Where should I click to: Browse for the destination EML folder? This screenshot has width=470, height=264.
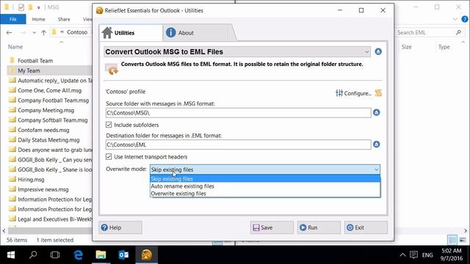tap(377, 144)
